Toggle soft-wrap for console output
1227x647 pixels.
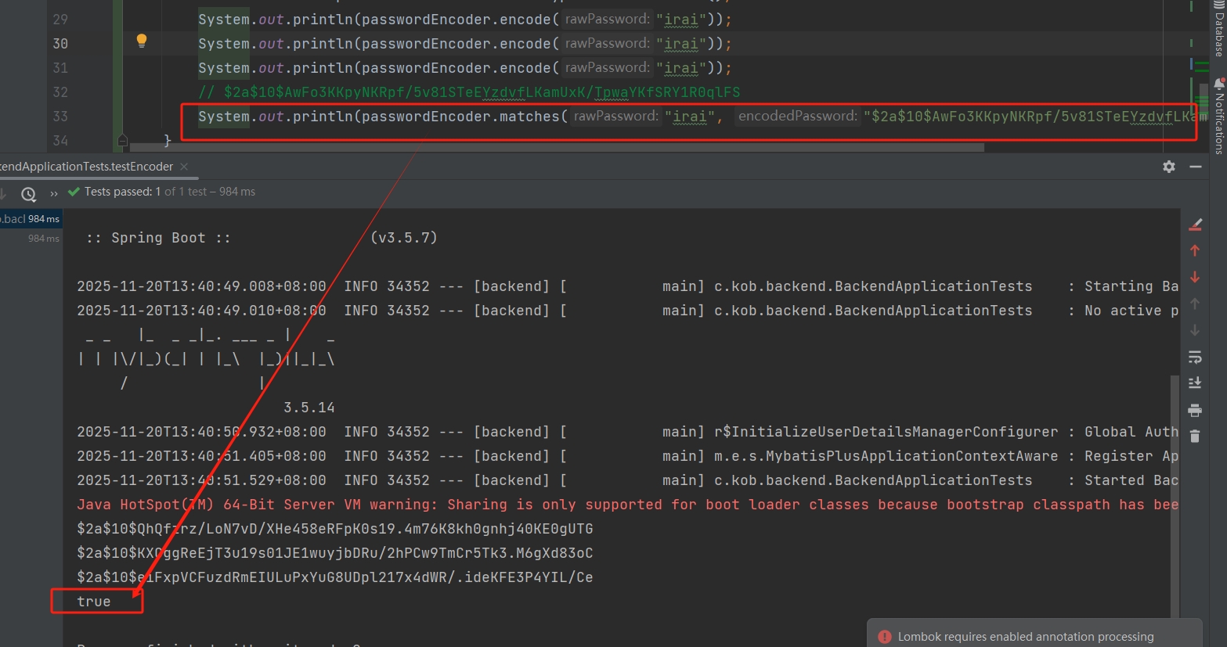pos(1195,357)
